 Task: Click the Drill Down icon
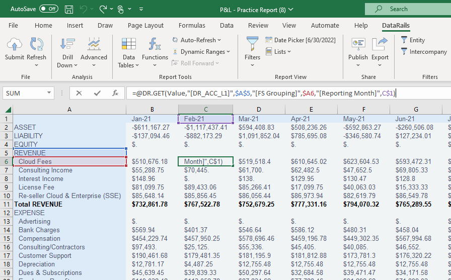[67, 45]
